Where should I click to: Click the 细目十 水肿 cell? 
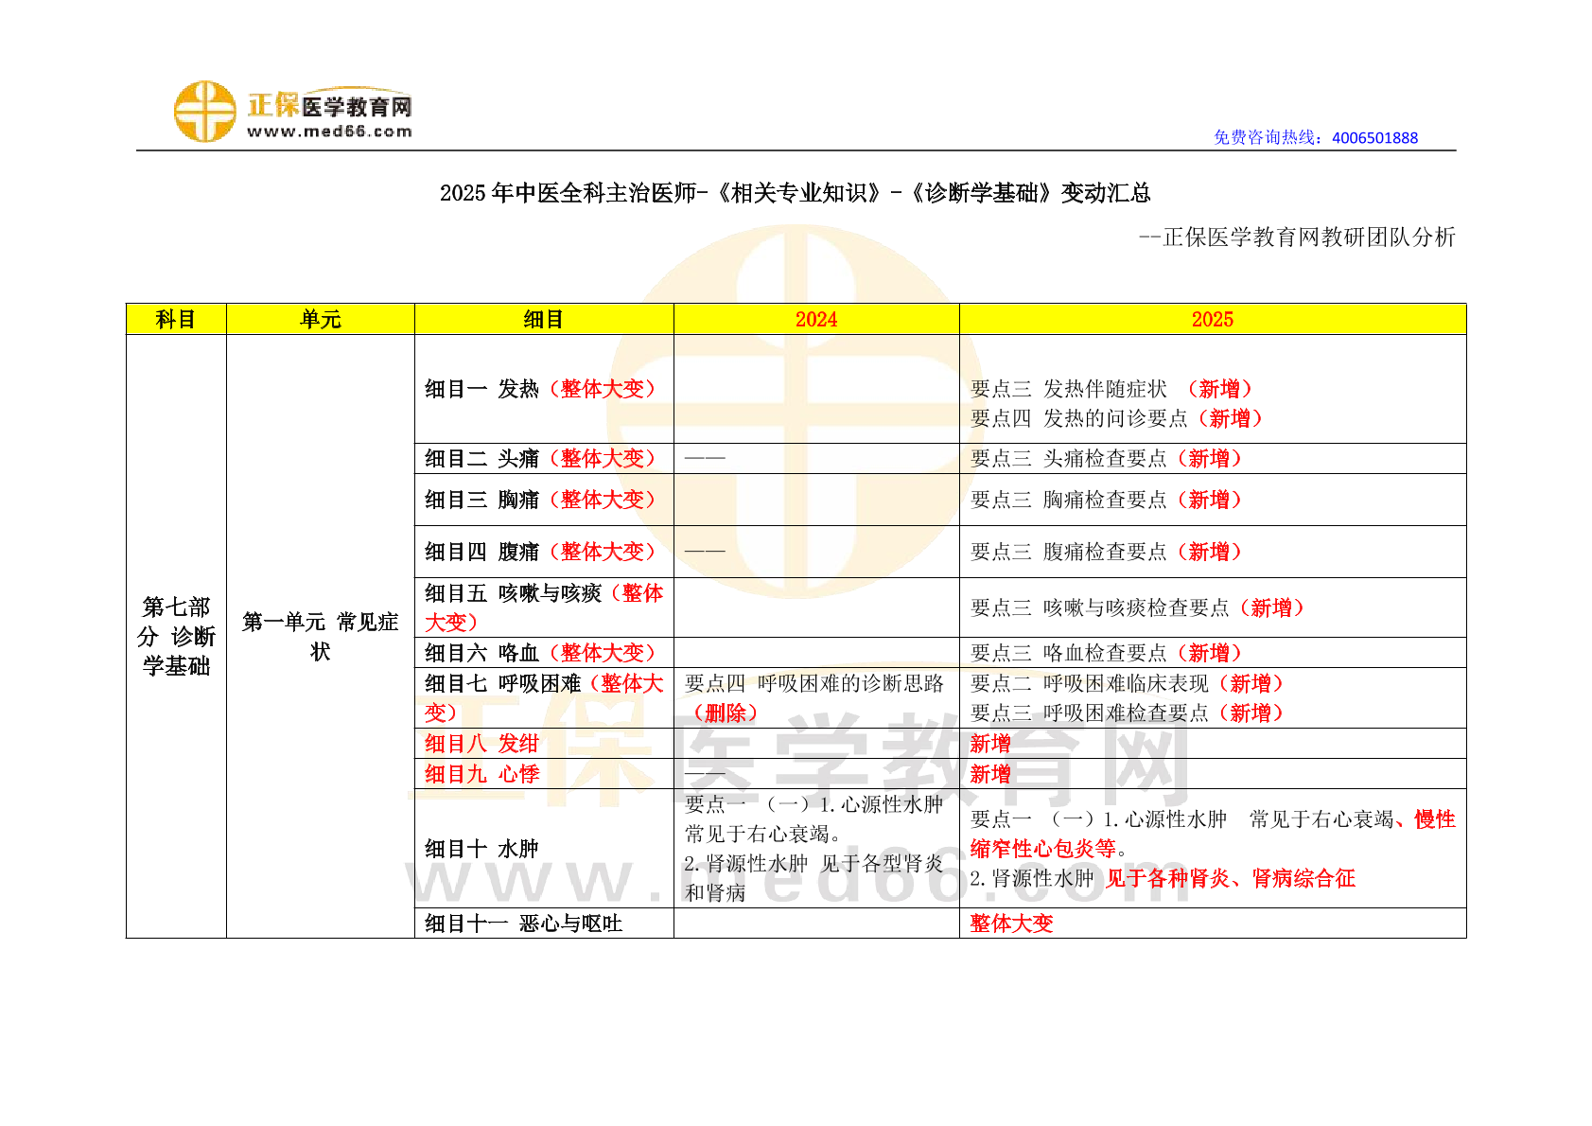coord(481,849)
